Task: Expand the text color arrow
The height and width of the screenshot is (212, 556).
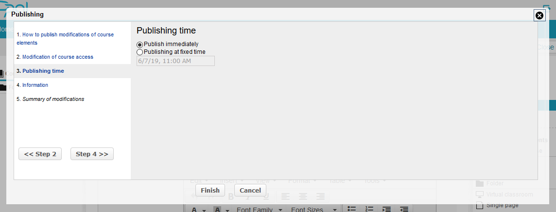Action: pyautogui.click(x=204, y=210)
